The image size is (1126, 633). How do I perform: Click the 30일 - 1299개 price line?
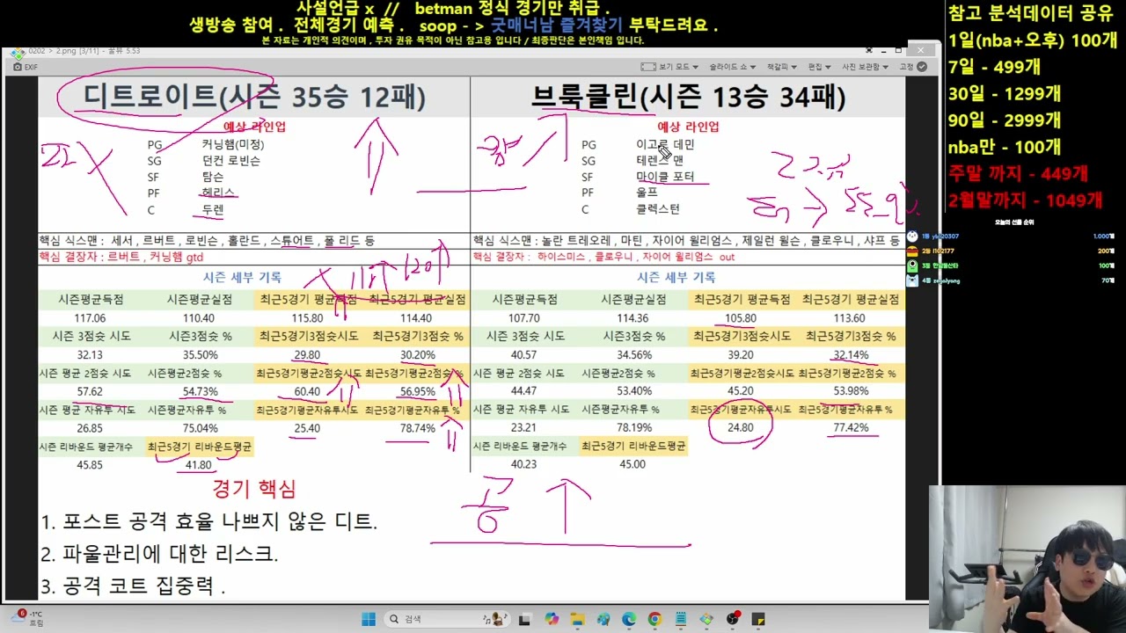[1005, 93]
